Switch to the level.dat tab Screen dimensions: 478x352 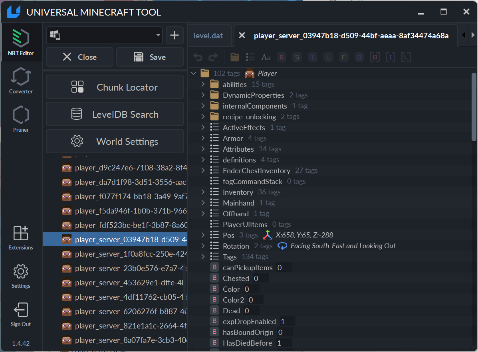[208, 36]
